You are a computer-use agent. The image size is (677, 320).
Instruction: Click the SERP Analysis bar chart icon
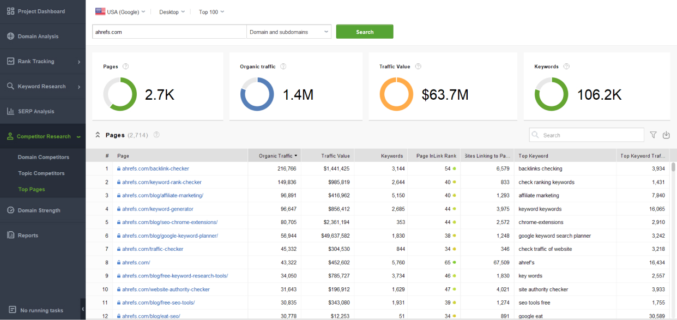10,112
